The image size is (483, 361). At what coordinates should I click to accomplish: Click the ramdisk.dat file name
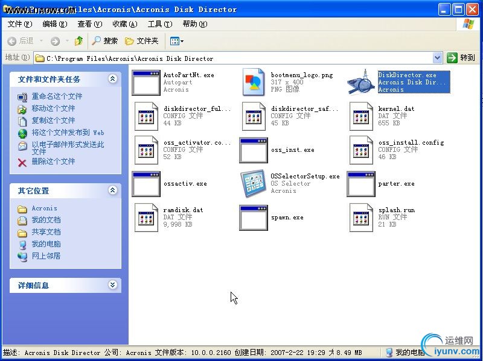click(x=183, y=210)
